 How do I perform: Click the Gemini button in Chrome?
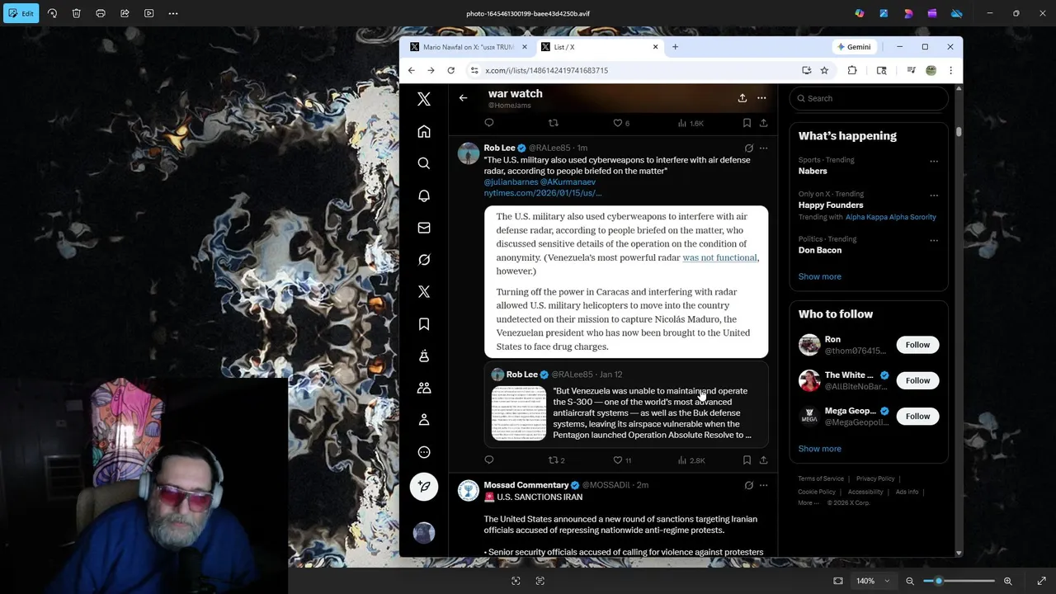click(852, 47)
